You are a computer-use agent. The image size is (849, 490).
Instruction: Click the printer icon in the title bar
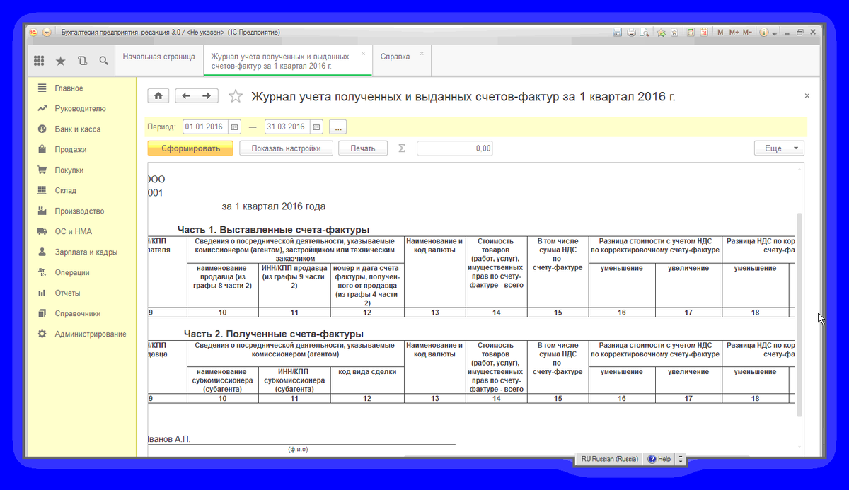click(x=630, y=33)
